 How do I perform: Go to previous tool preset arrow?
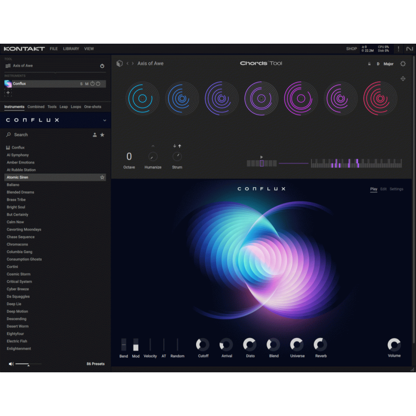(x=127, y=63)
